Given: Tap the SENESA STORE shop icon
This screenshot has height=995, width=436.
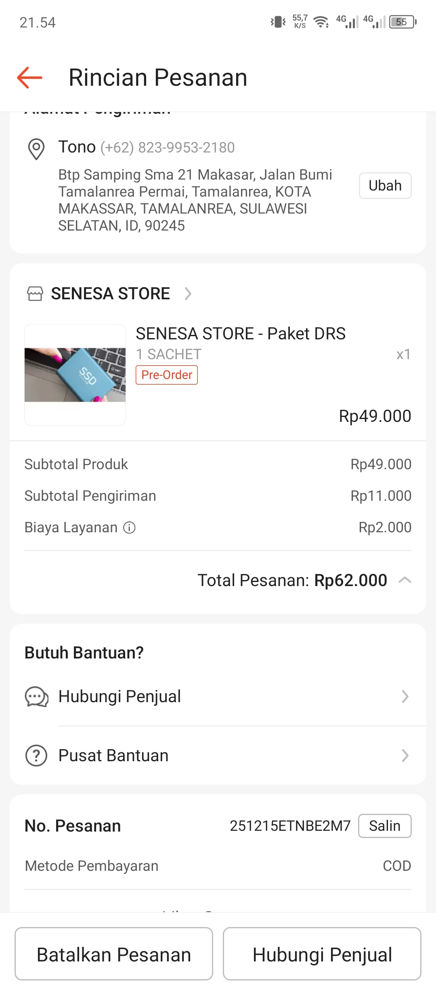Looking at the screenshot, I should click(x=35, y=294).
